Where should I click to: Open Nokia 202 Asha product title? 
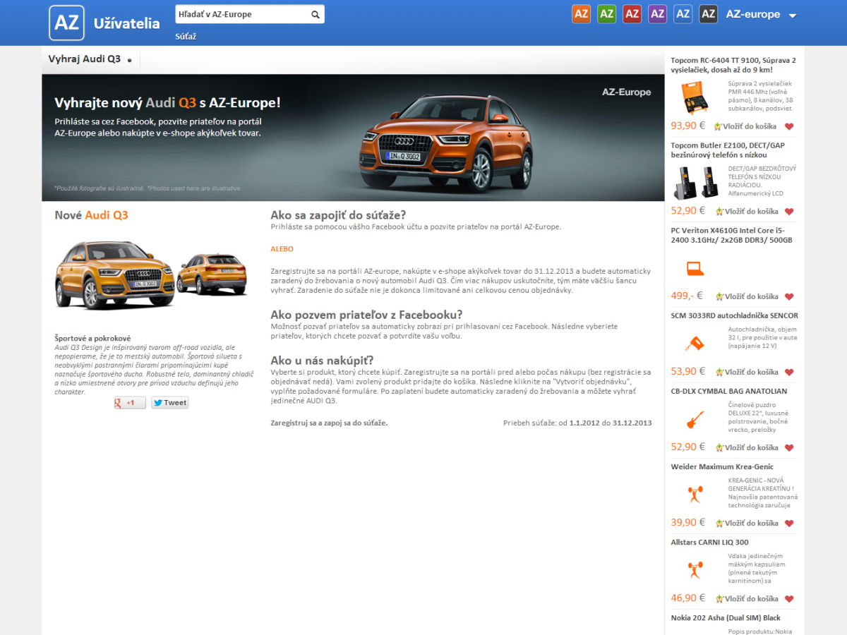coord(726,617)
